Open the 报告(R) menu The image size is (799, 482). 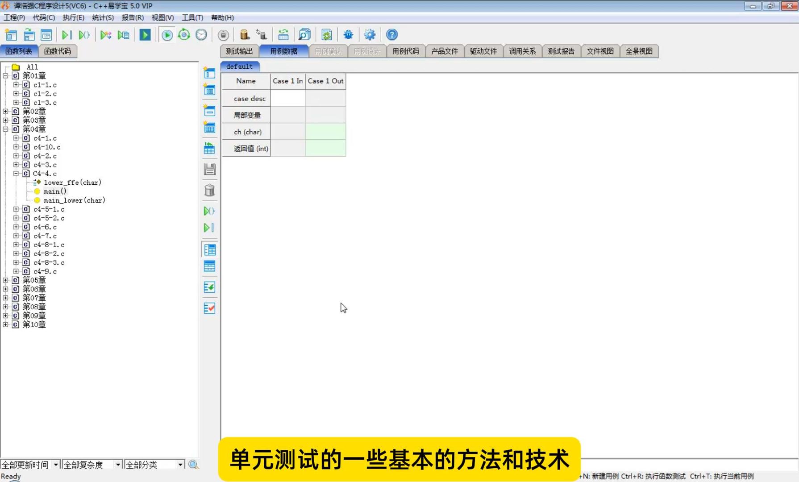point(133,17)
